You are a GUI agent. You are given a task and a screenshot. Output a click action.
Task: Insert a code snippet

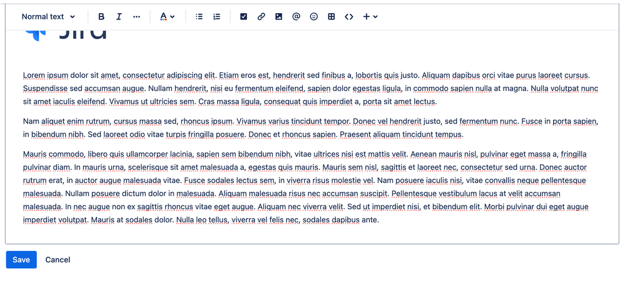click(x=348, y=17)
